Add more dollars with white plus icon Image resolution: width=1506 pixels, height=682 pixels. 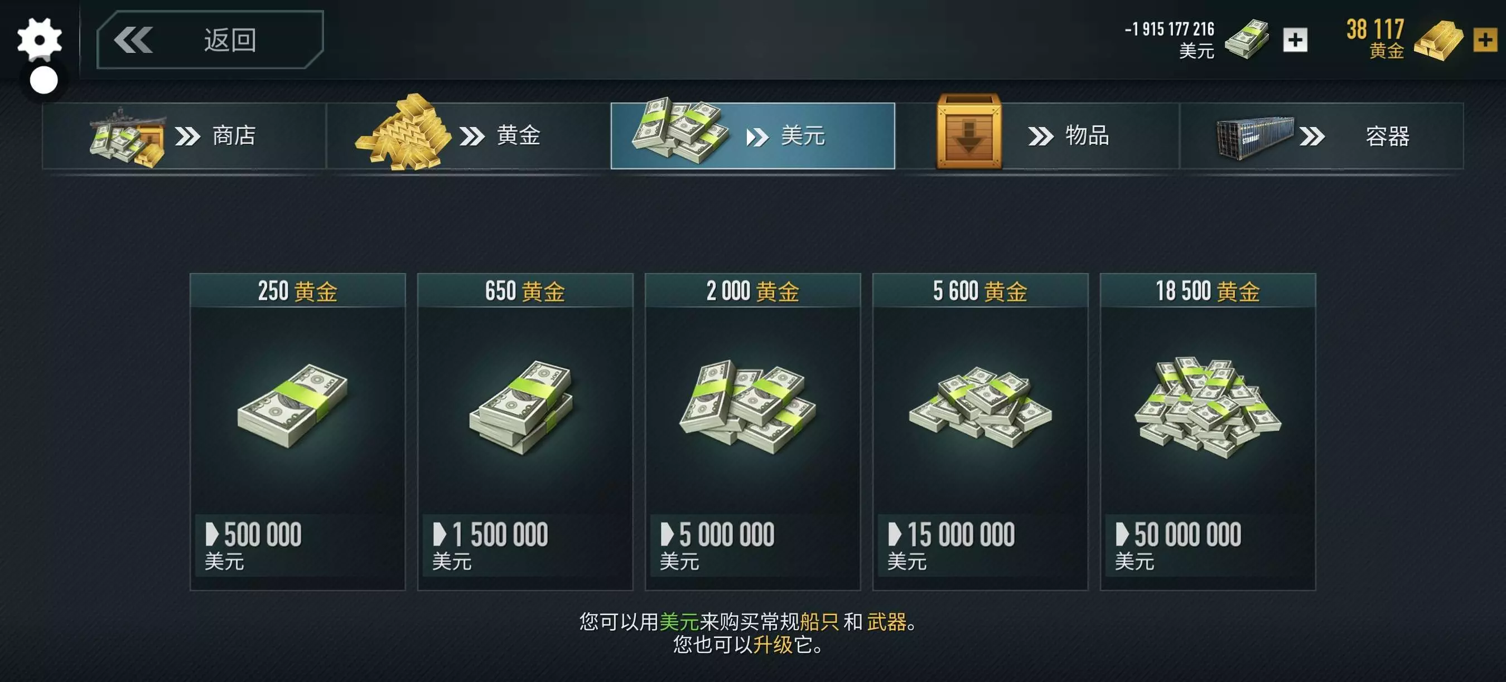[1295, 40]
